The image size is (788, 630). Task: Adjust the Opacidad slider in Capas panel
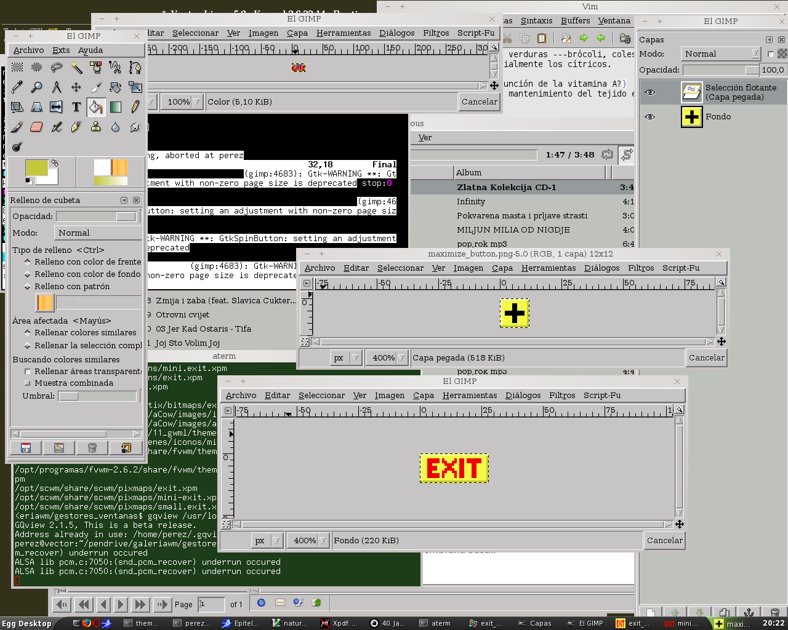point(721,70)
